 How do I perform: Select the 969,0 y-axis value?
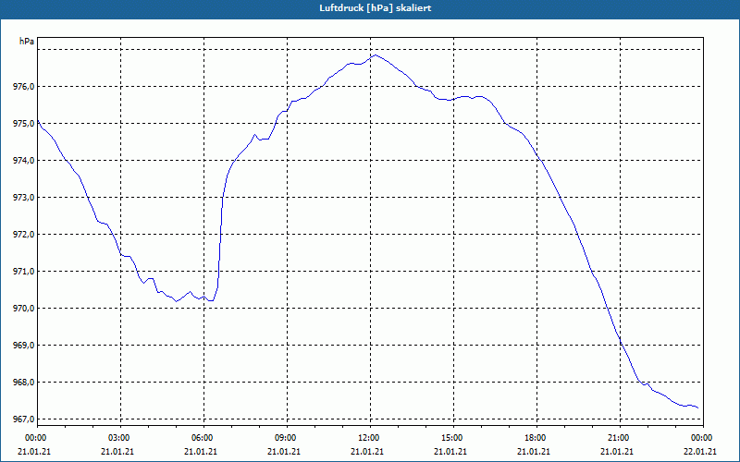[25, 346]
